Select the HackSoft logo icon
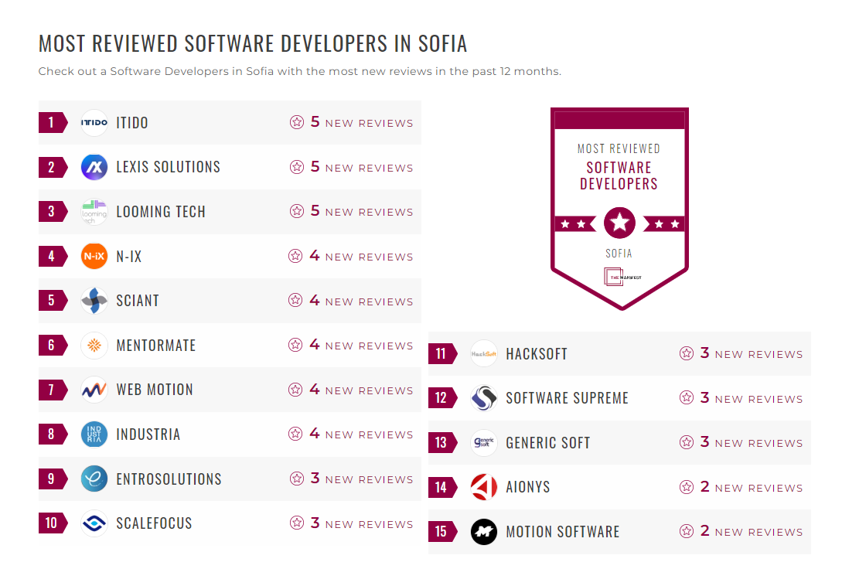This screenshot has width=842, height=569. (x=484, y=353)
